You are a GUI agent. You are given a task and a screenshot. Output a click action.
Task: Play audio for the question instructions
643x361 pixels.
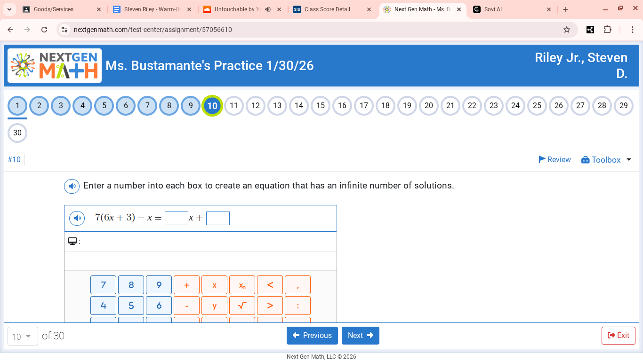click(x=72, y=186)
